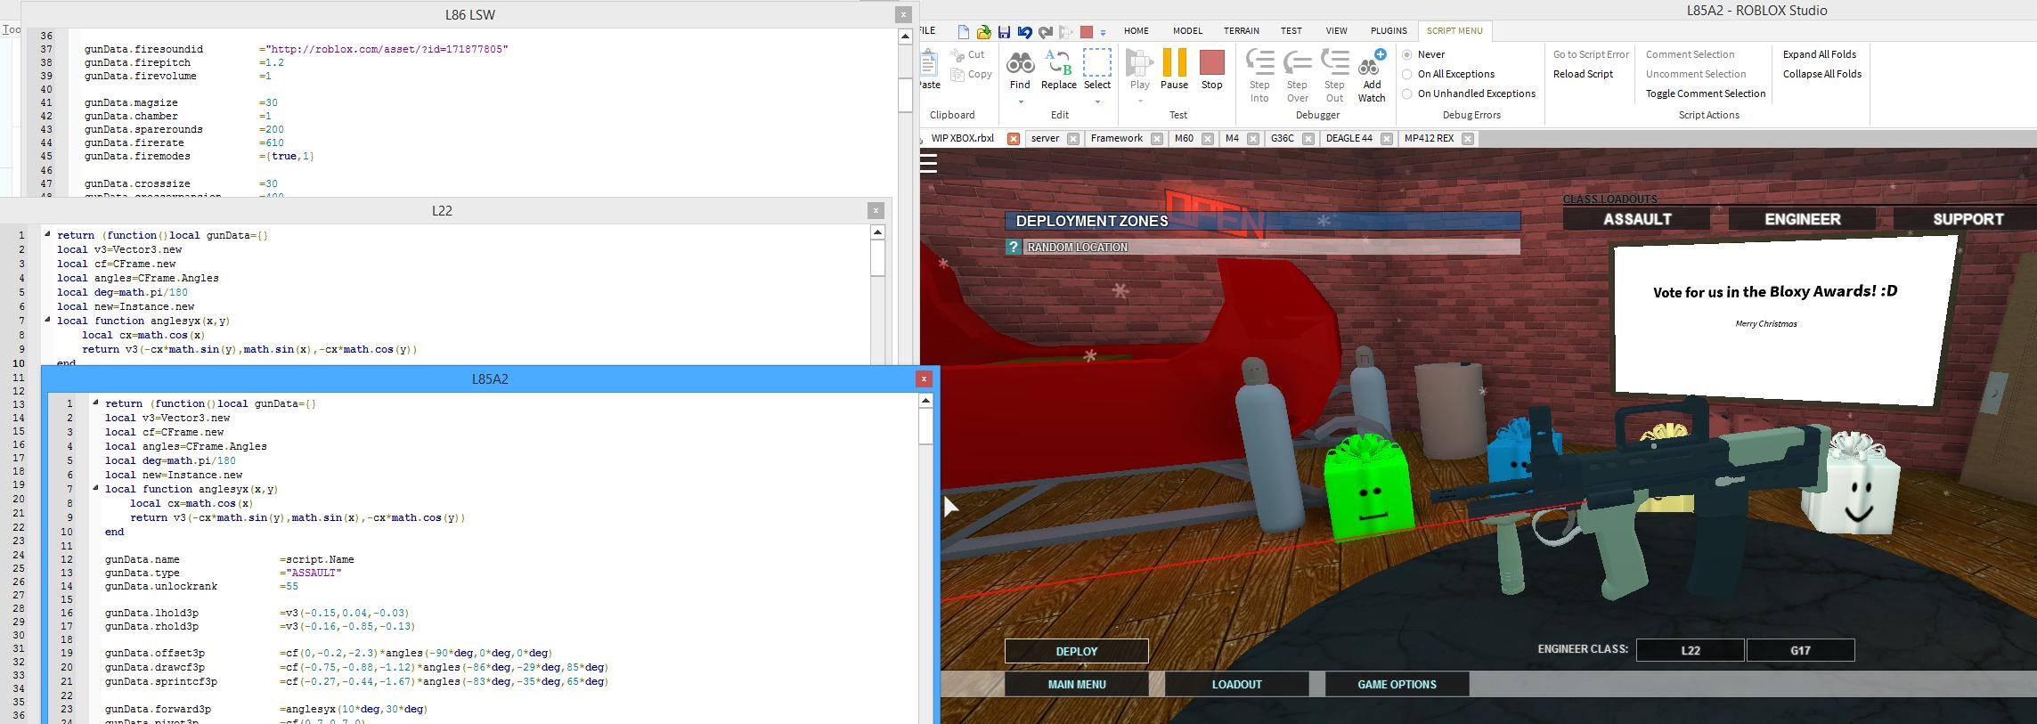
Task: Open the TEST ribbon tab
Action: pos(1291,31)
